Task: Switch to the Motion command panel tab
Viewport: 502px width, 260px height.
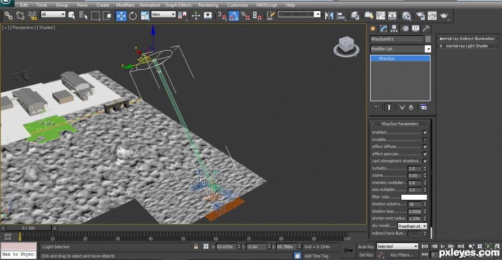Action: click(405, 29)
